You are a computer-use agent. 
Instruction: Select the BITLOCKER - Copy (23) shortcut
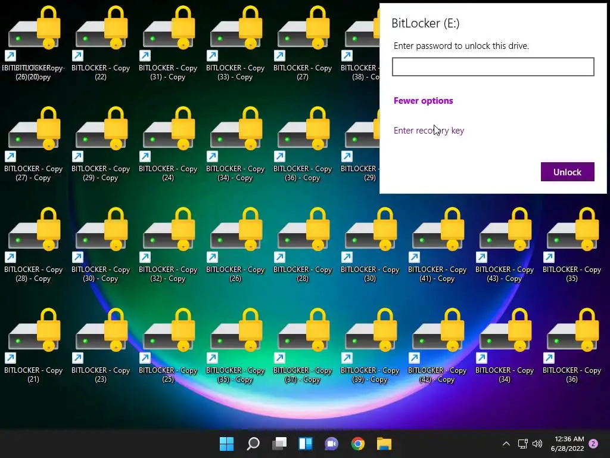click(x=101, y=345)
